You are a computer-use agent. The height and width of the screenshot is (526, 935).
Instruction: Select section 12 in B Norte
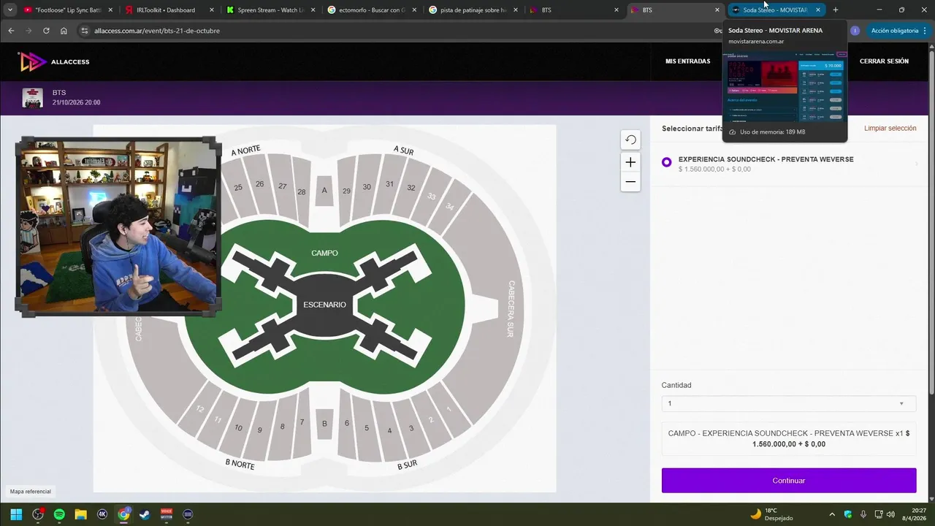199,408
